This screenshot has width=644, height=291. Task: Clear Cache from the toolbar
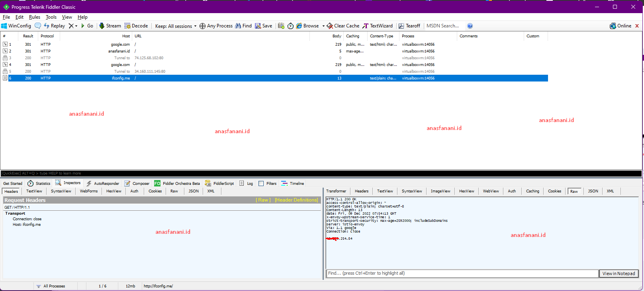[x=343, y=26]
